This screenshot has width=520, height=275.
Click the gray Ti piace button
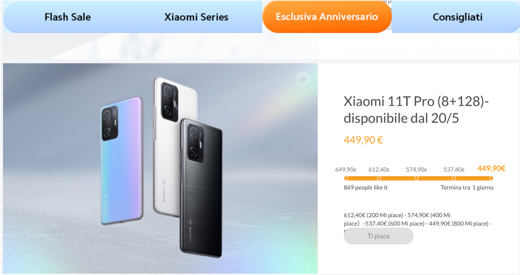click(x=378, y=236)
